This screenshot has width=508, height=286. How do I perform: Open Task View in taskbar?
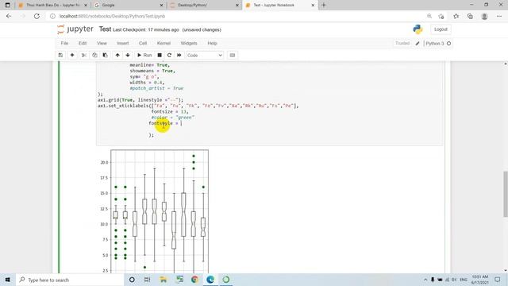coord(147,280)
